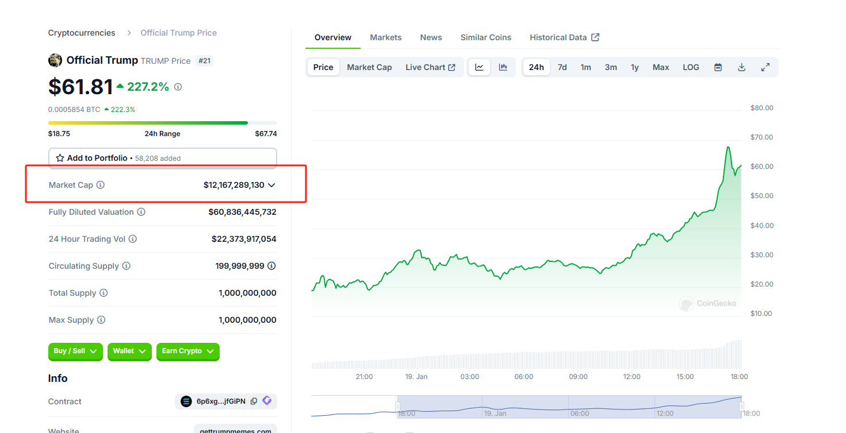Expand the chart to fullscreen
The width and height of the screenshot is (846, 433).
pyautogui.click(x=765, y=67)
